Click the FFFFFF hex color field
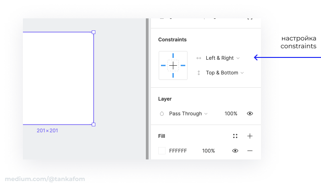 178,151
